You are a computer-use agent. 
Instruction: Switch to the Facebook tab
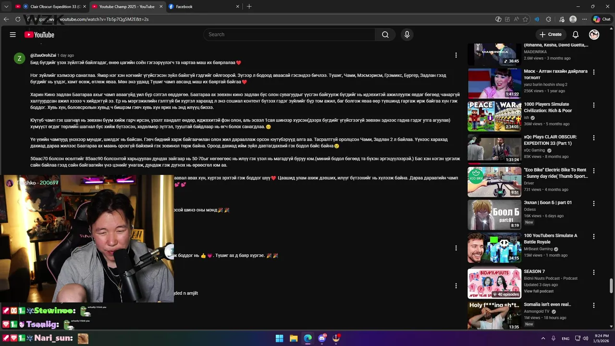[x=204, y=7]
